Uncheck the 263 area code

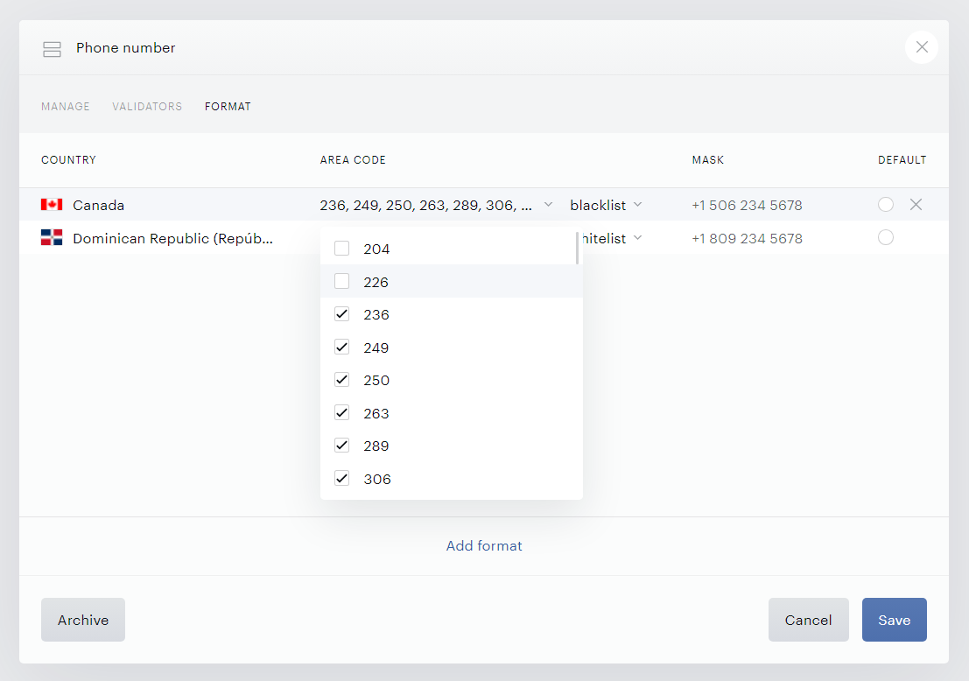[x=341, y=412]
